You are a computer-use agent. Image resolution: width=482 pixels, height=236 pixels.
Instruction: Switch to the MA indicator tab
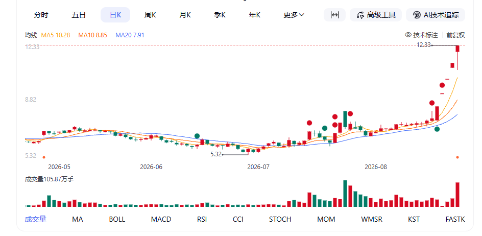tap(78, 219)
